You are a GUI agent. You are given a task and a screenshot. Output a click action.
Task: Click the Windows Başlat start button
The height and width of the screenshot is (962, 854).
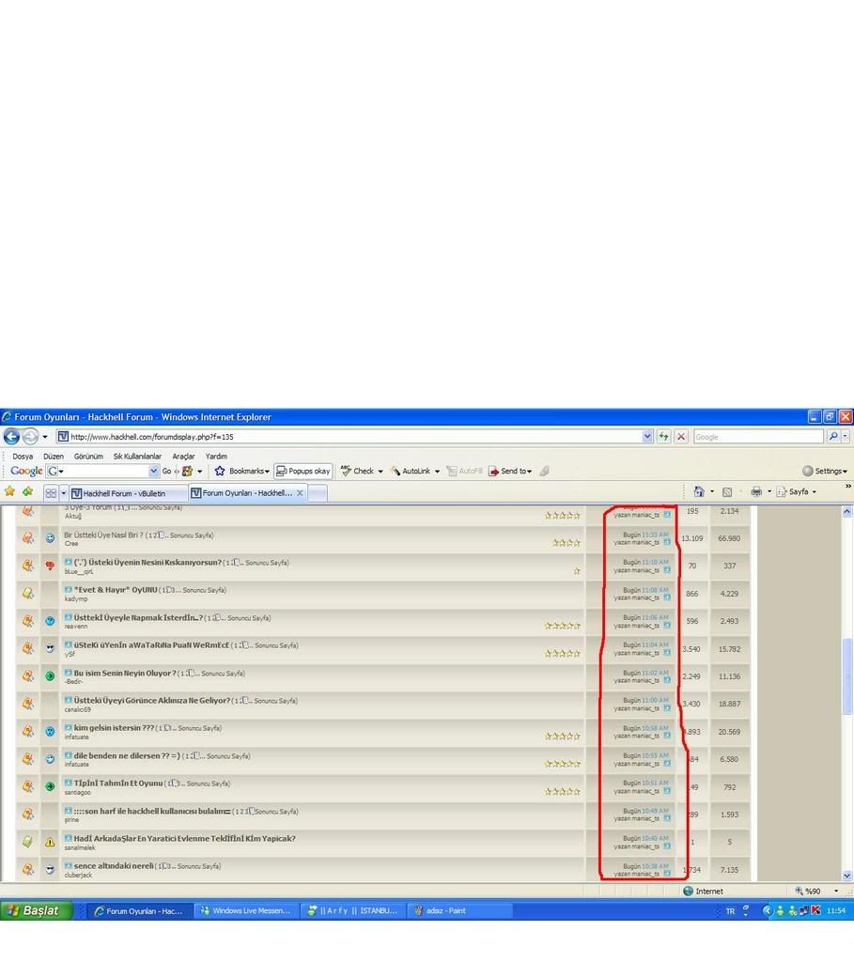(34, 910)
